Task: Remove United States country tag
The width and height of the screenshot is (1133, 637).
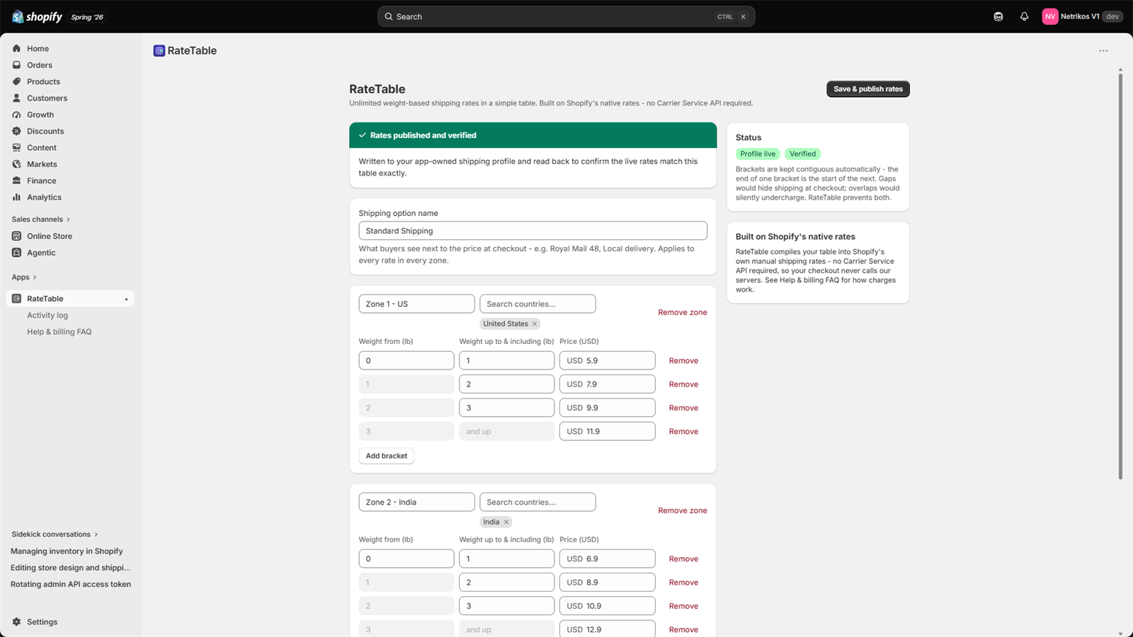Action: tap(535, 324)
